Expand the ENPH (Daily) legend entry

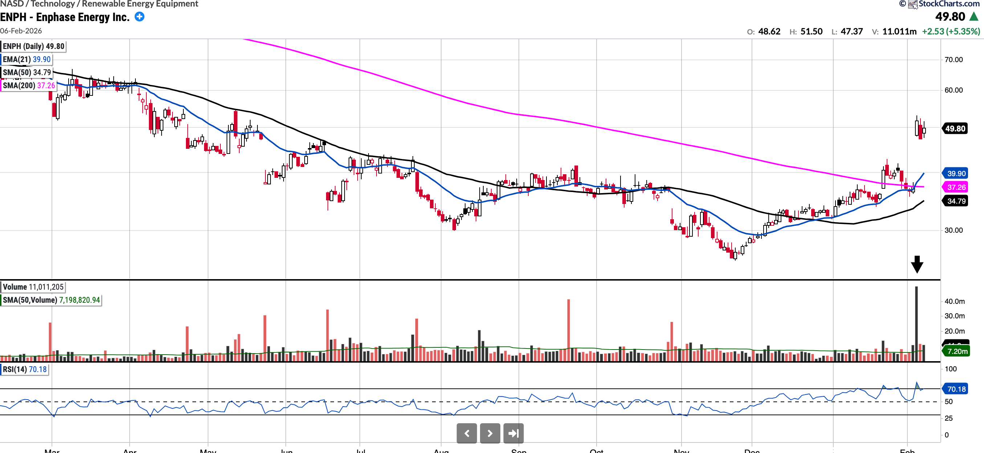coord(33,46)
